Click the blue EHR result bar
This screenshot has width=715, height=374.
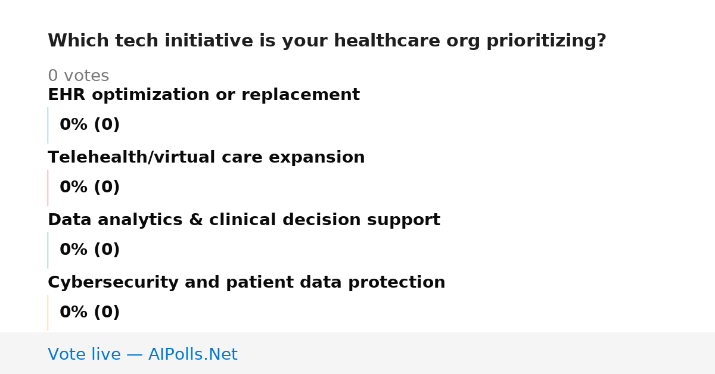pyautogui.click(x=48, y=125)
